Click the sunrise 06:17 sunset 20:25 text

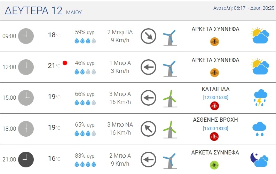click(243, 8)
